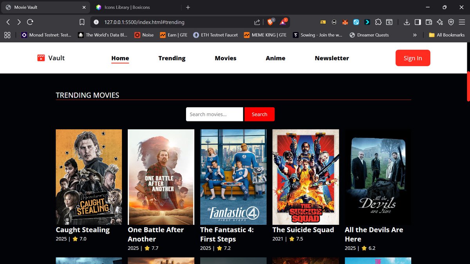The width and height of the screenshot is (470, 264).
Task: Open the Movies nav item
Action: [x=226, y=58]
